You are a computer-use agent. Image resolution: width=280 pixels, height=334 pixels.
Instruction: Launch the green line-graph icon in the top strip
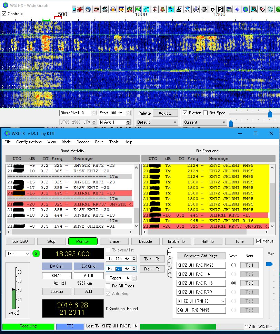138,9
